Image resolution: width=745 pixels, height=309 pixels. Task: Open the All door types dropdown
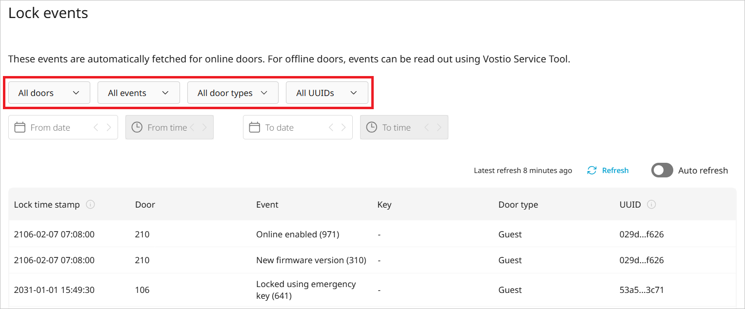(x=233, y=93)
